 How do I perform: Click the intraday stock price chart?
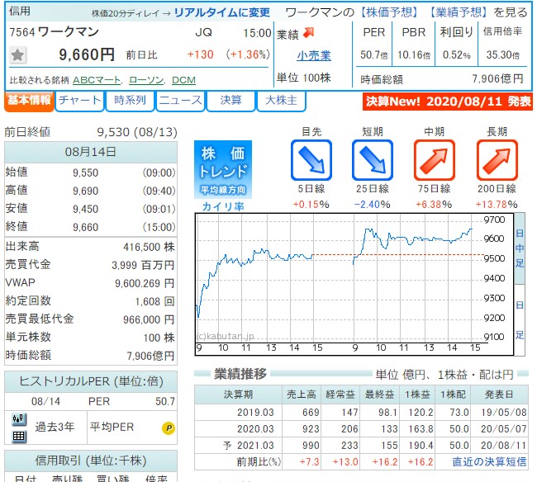pyautogui.click(x=354, y=284)
